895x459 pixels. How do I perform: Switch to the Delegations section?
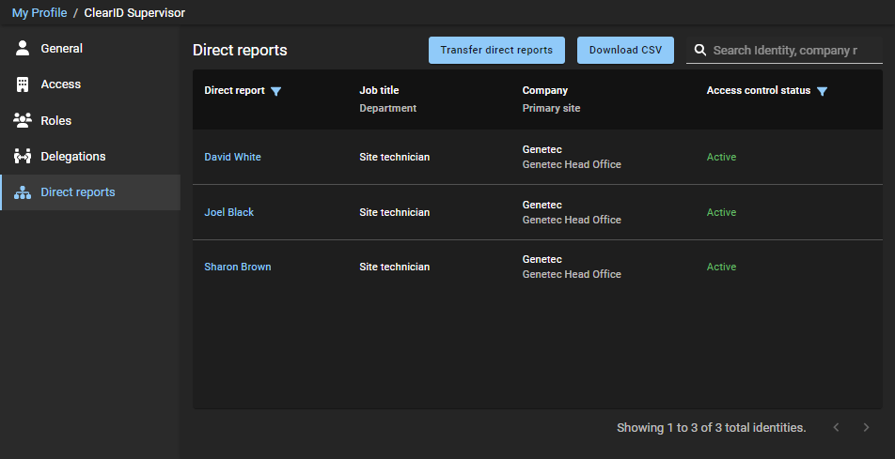(x=73, y=156)
